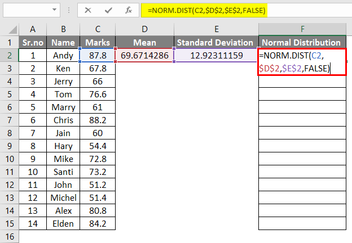Select the cell with name Michel

pos(63,197)
